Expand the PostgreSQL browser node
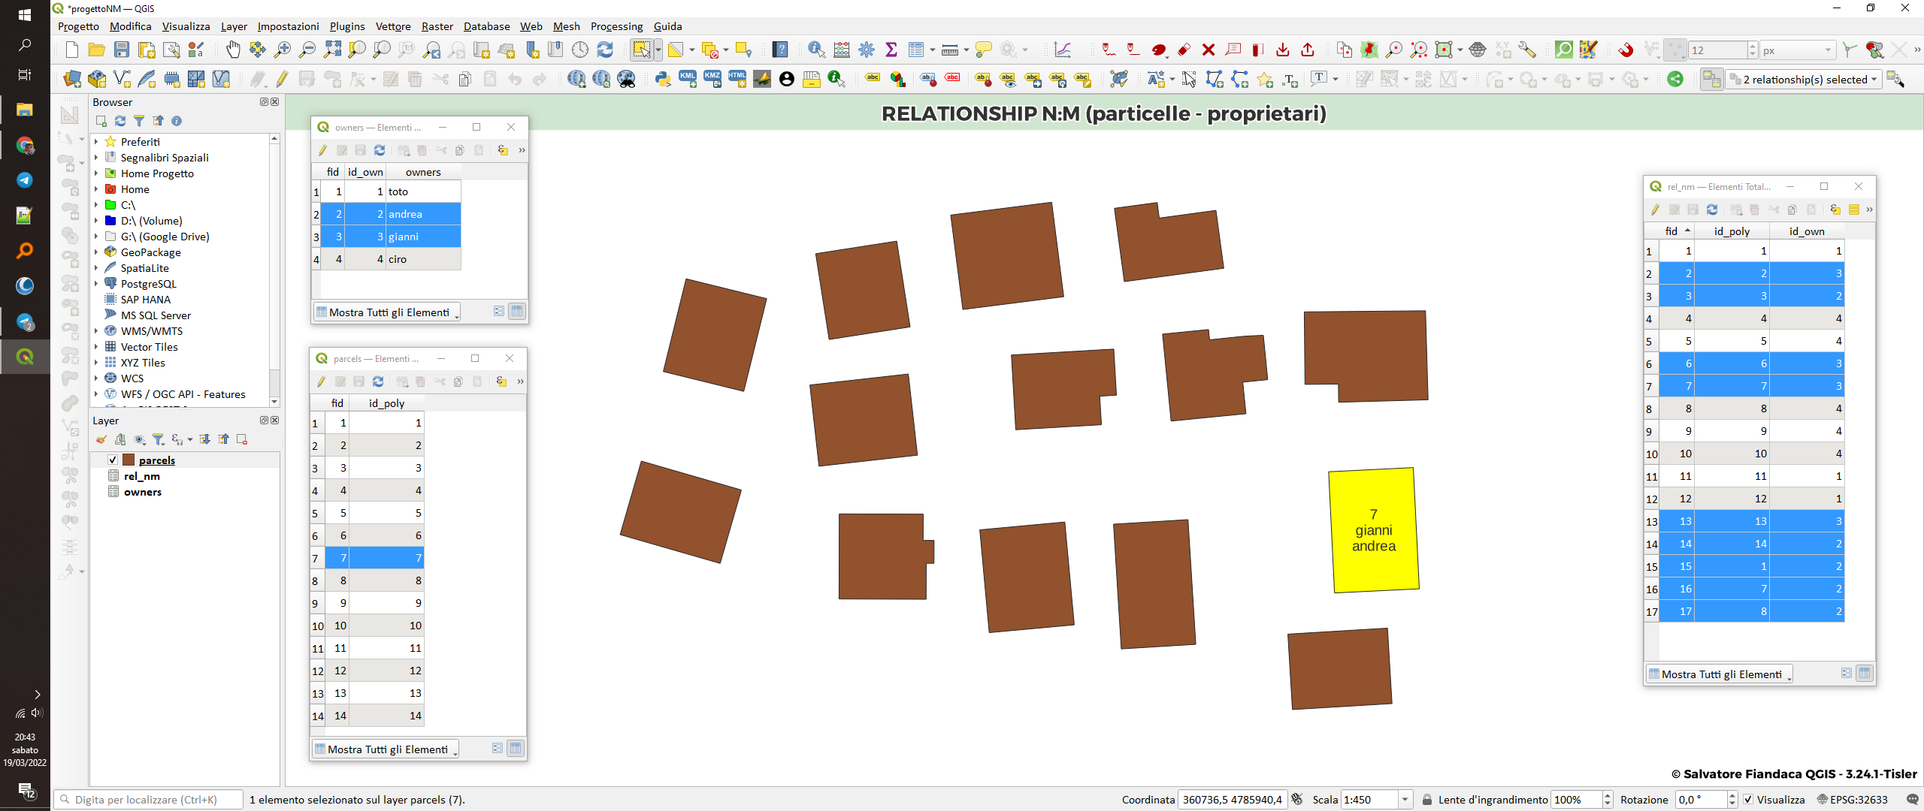The image size is (1924, 811). [x=96, y=284]
